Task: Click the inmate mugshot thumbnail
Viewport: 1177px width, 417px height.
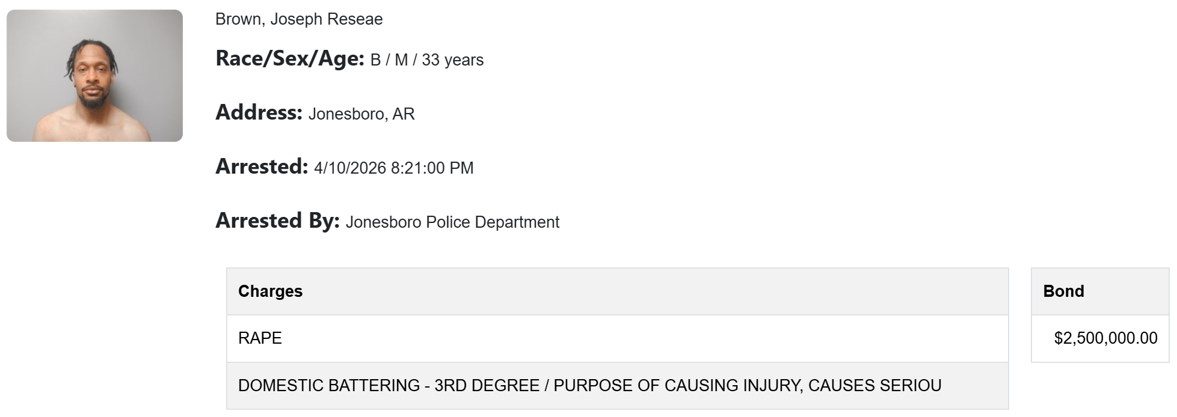Action: (x=94, y=76)
